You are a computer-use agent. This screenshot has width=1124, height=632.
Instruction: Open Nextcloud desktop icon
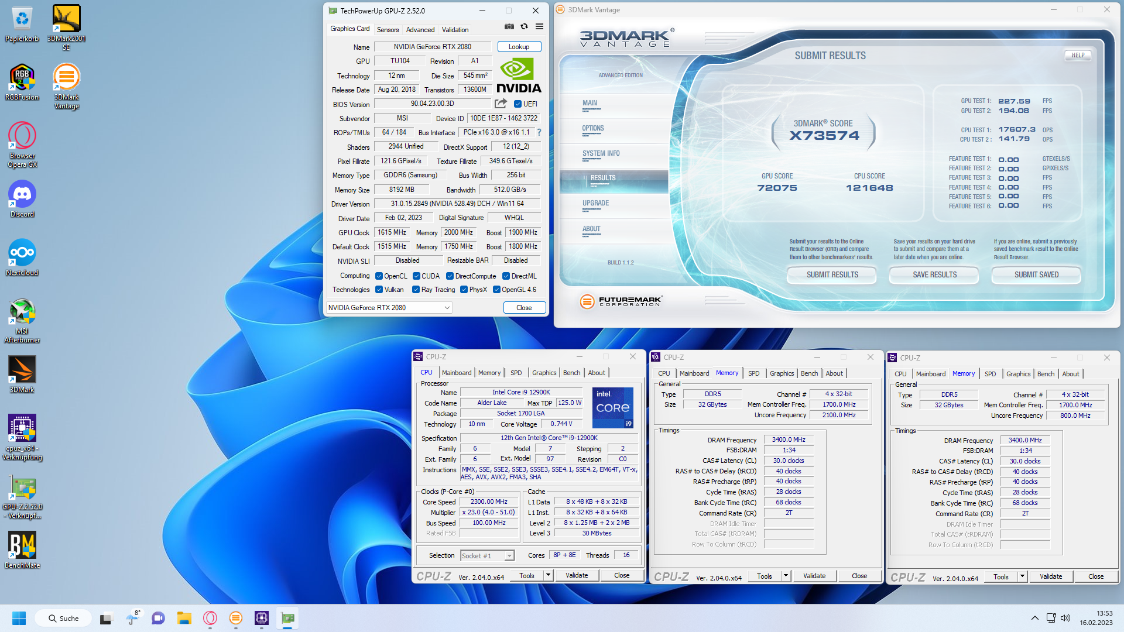point(22,257)
